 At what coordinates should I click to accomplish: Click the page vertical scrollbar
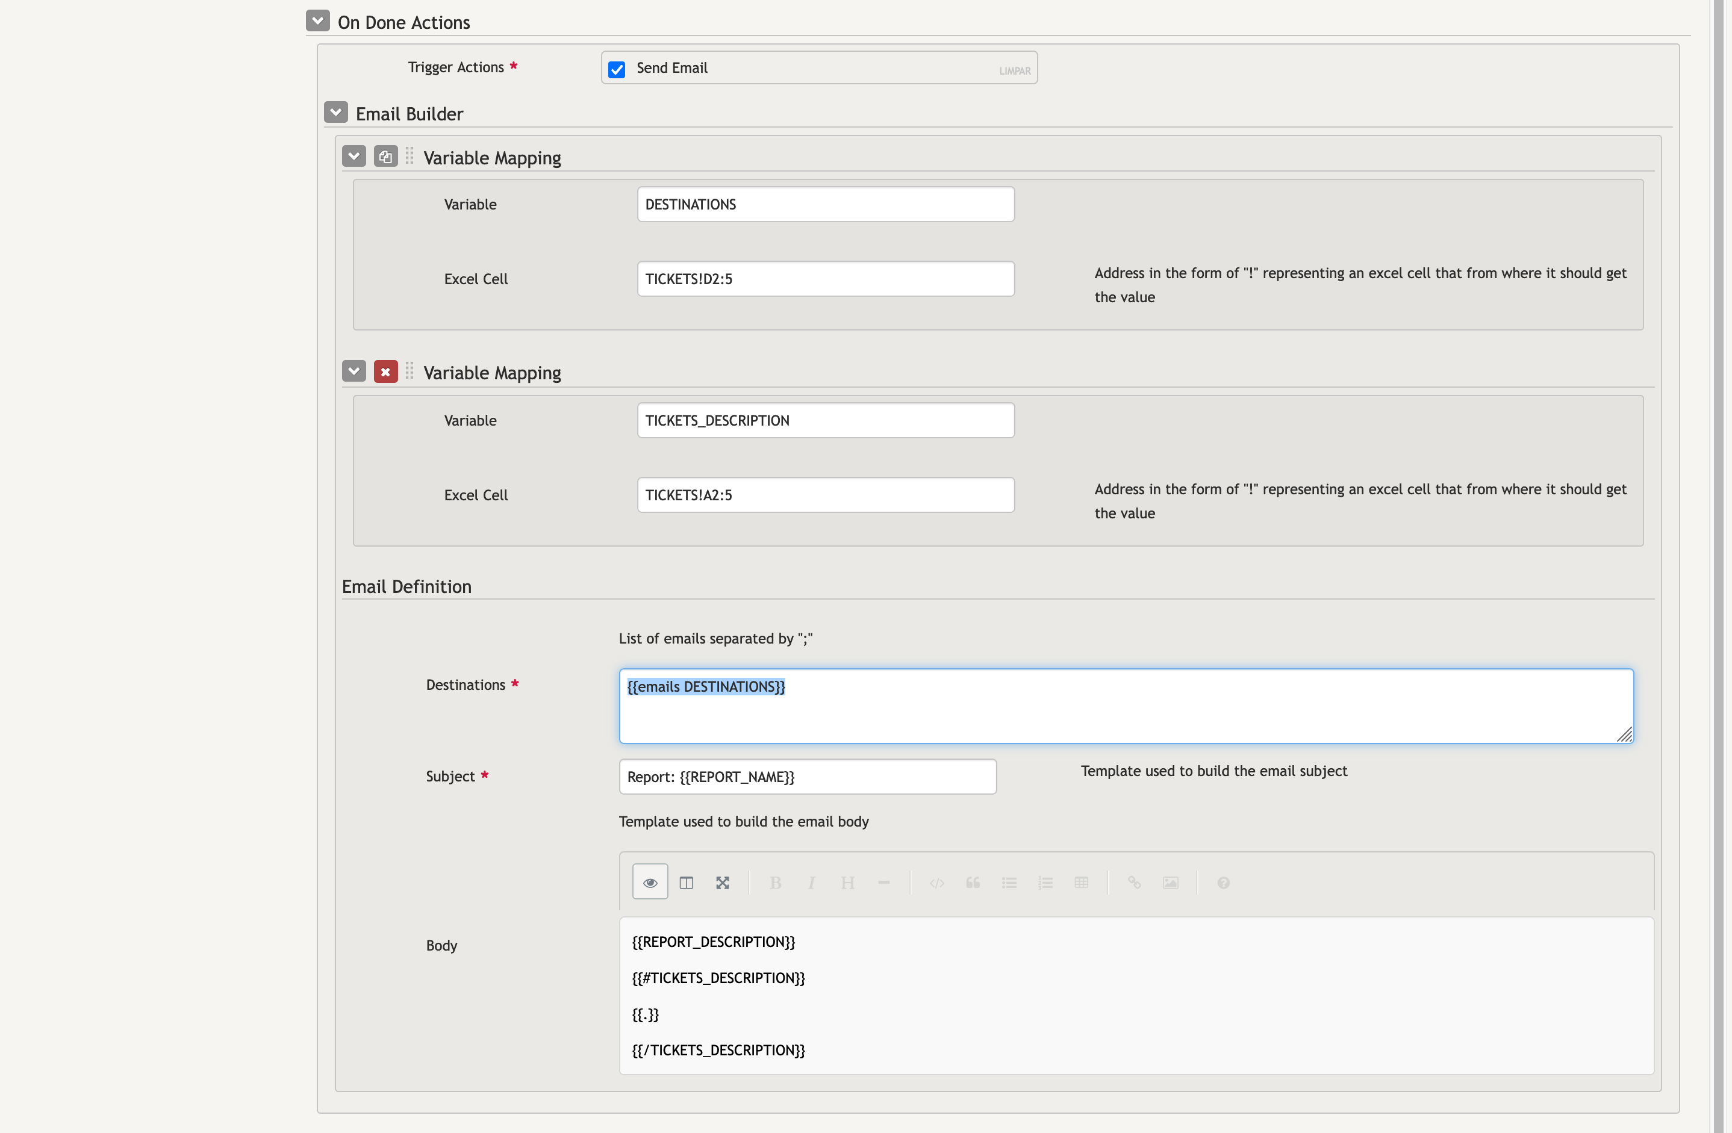click(x=1718, y=566)
